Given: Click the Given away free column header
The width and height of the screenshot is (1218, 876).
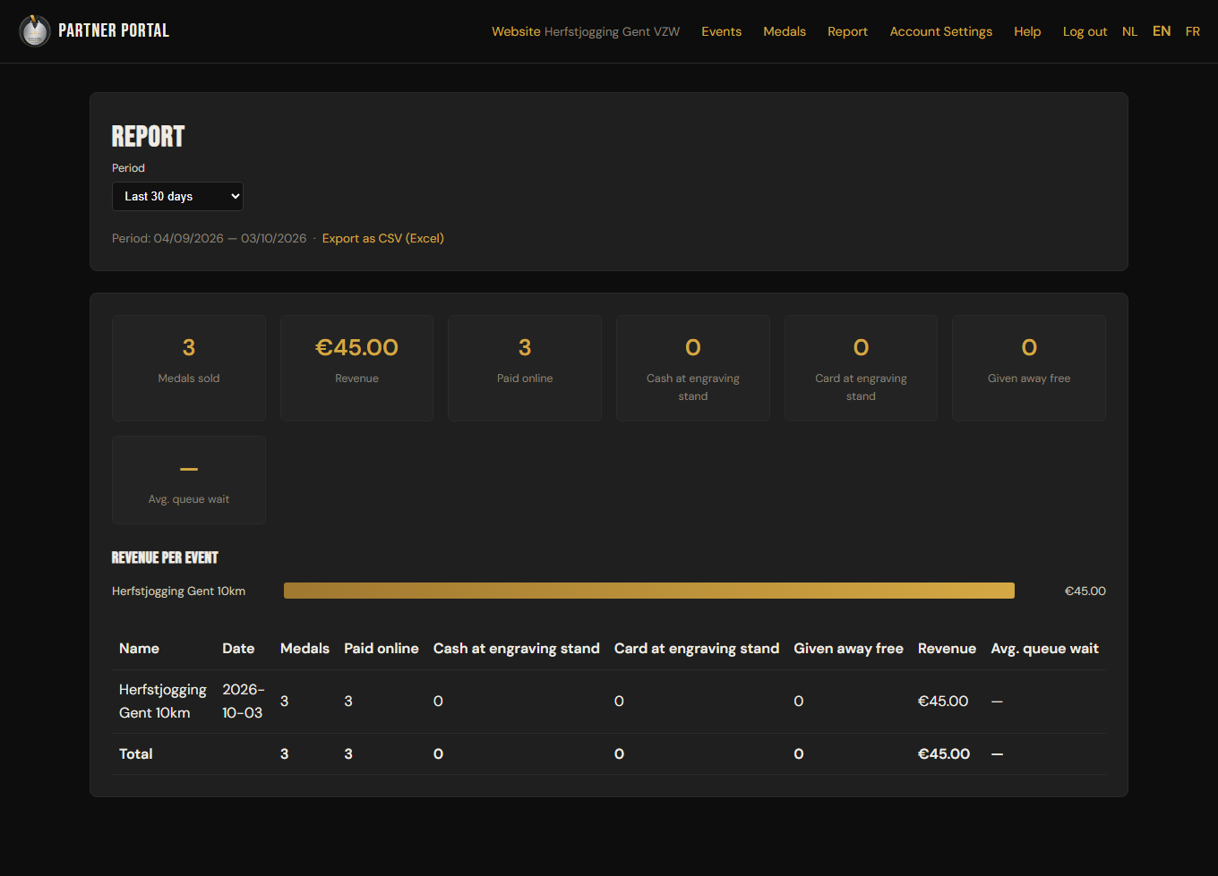Looking at the screenshot, I should 848,649.
